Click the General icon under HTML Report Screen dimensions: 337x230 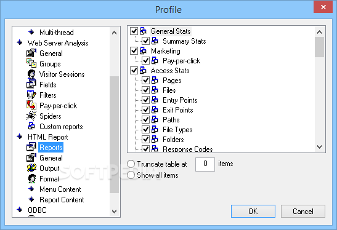point(31,157)
